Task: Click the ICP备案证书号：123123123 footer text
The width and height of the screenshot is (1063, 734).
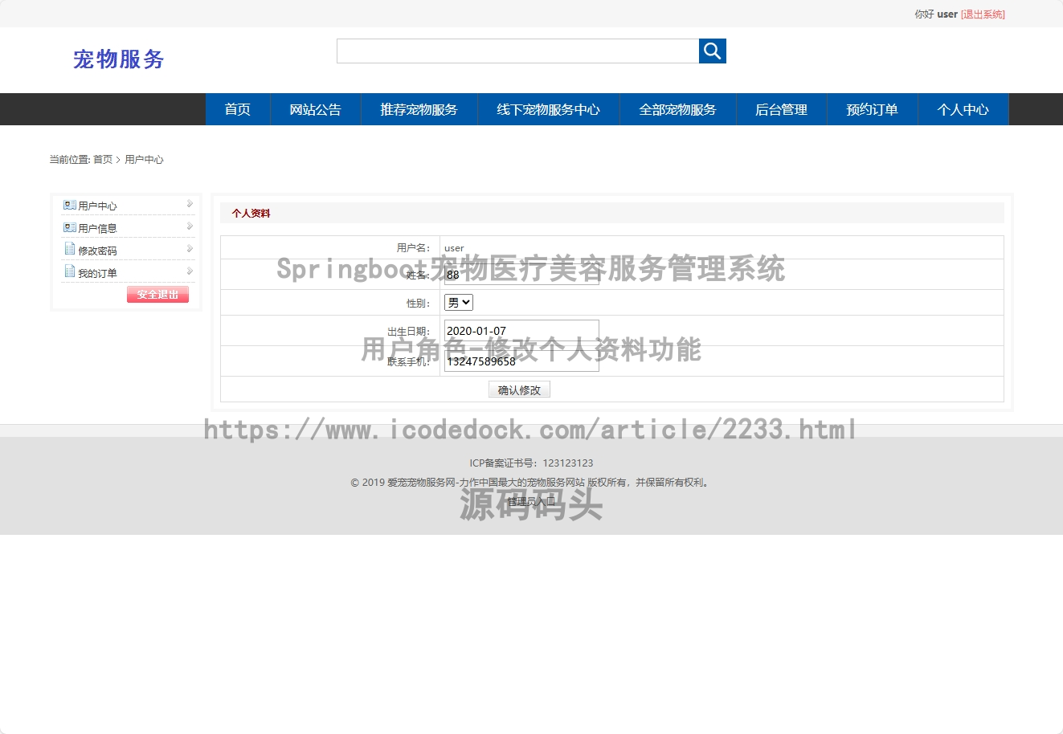Action: click(x=531, y=463)
